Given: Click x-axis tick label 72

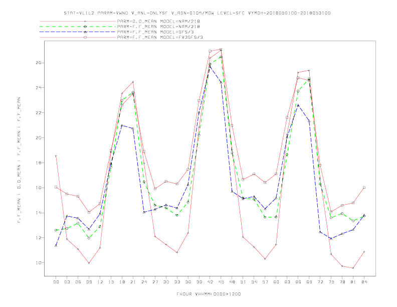Looking at the screenshot, I should (320, 282).
